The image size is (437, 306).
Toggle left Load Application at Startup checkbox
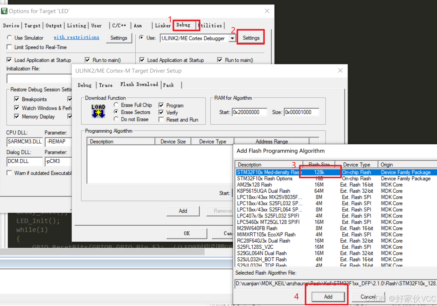coord(10,60)
